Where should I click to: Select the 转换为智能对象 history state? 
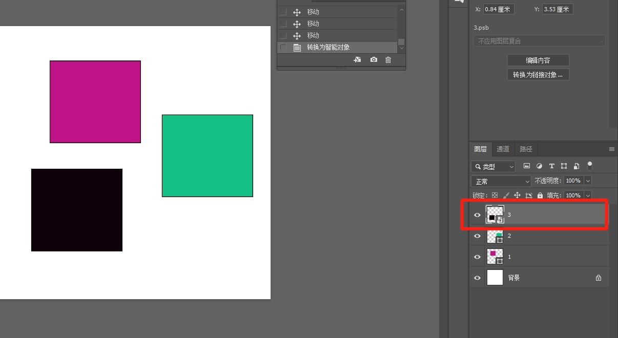pyautogui.click(x=337, y=48)
